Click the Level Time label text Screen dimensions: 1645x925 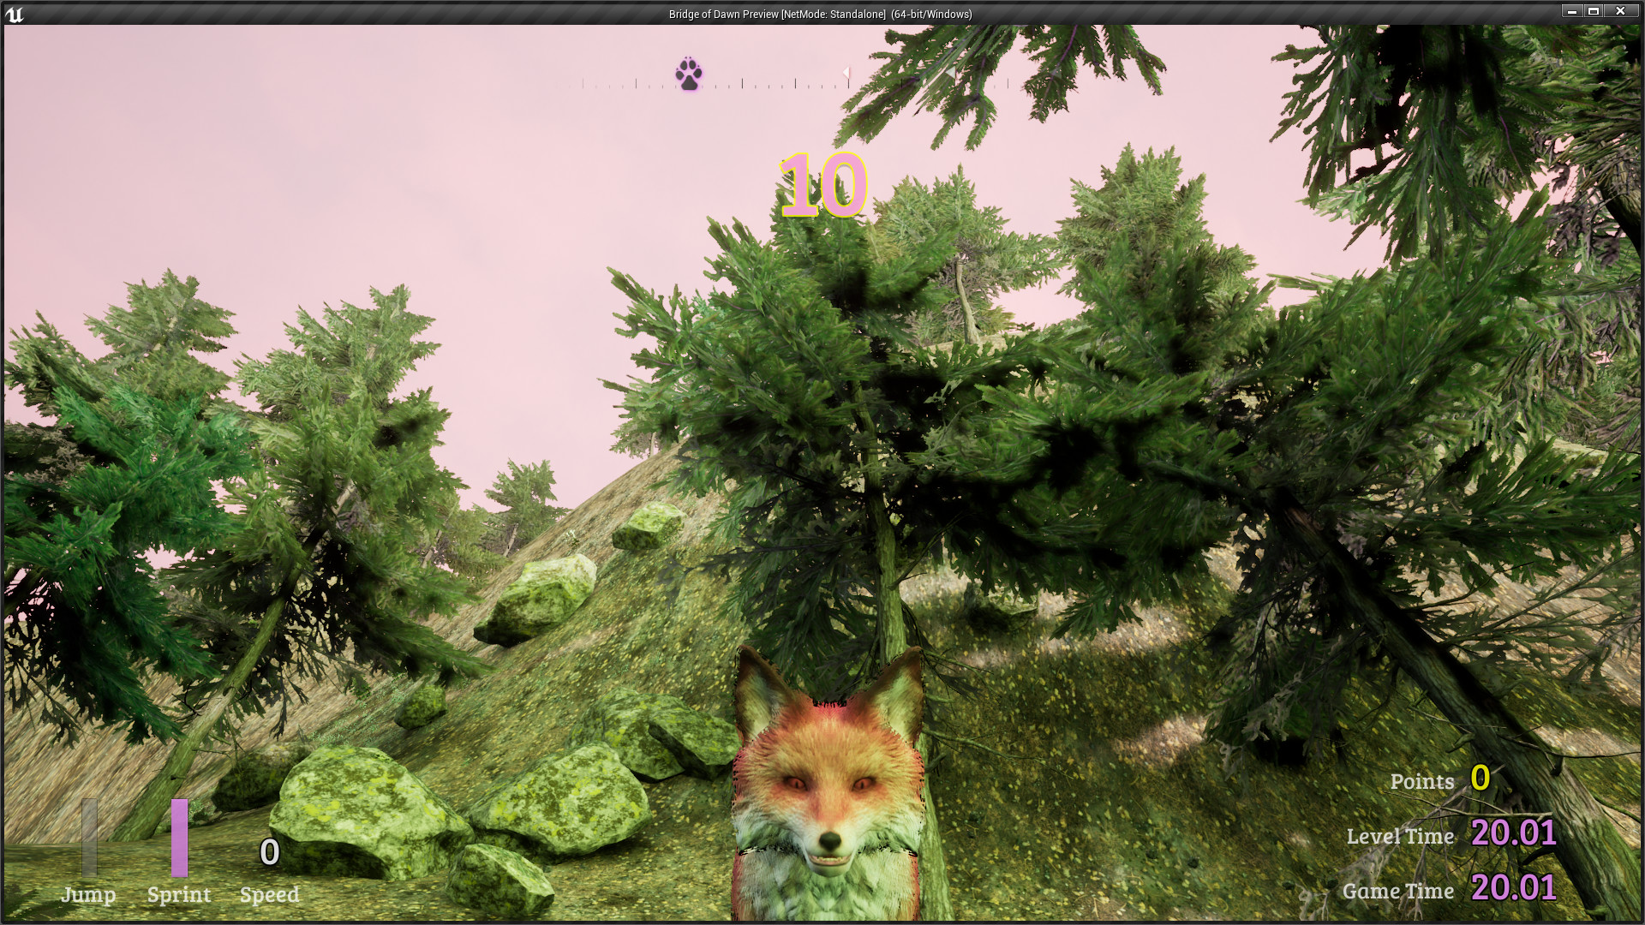(1402, 837)
